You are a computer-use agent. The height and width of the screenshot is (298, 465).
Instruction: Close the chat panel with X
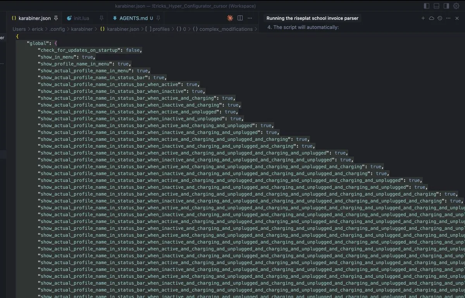pos(458,18)
